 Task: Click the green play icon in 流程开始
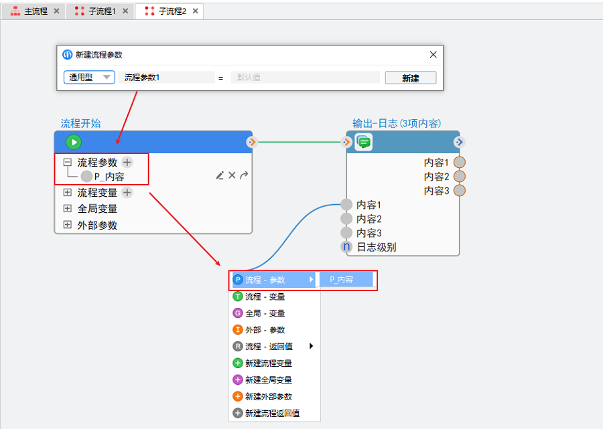click(x=74, y=142)
